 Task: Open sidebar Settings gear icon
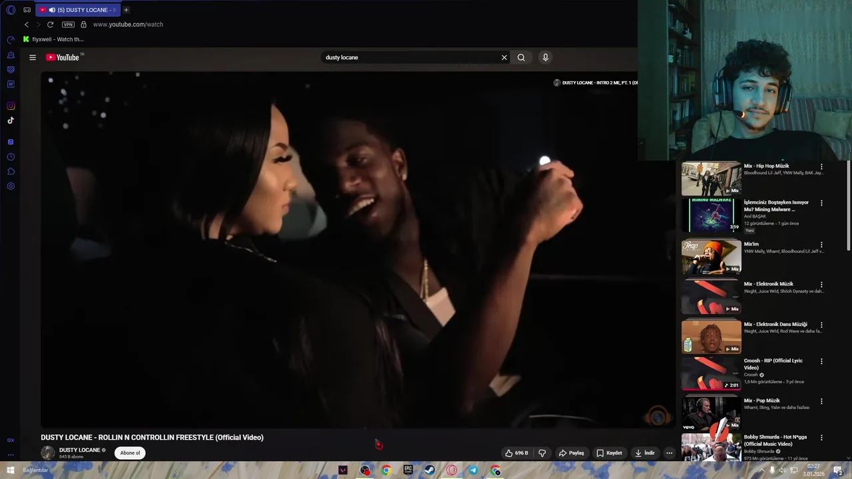11,186
